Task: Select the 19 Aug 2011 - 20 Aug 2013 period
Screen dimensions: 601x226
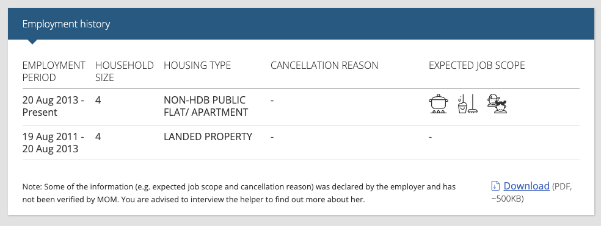Action: pyautogui.click(x=53, y=143)
